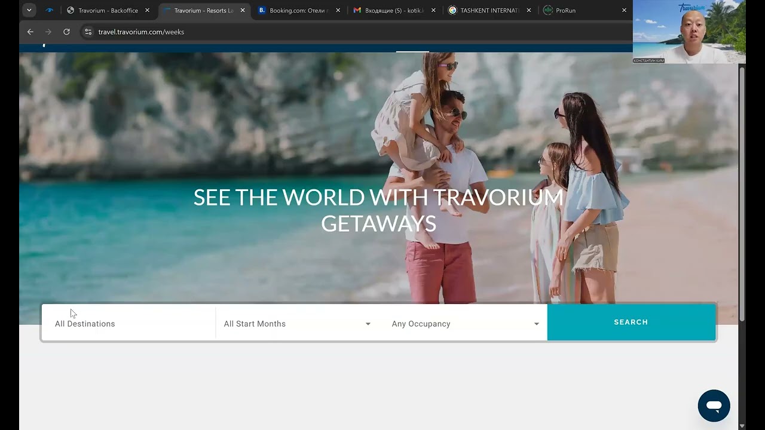
Task: Open the tab search dropdown arrow
Action: 29,10
